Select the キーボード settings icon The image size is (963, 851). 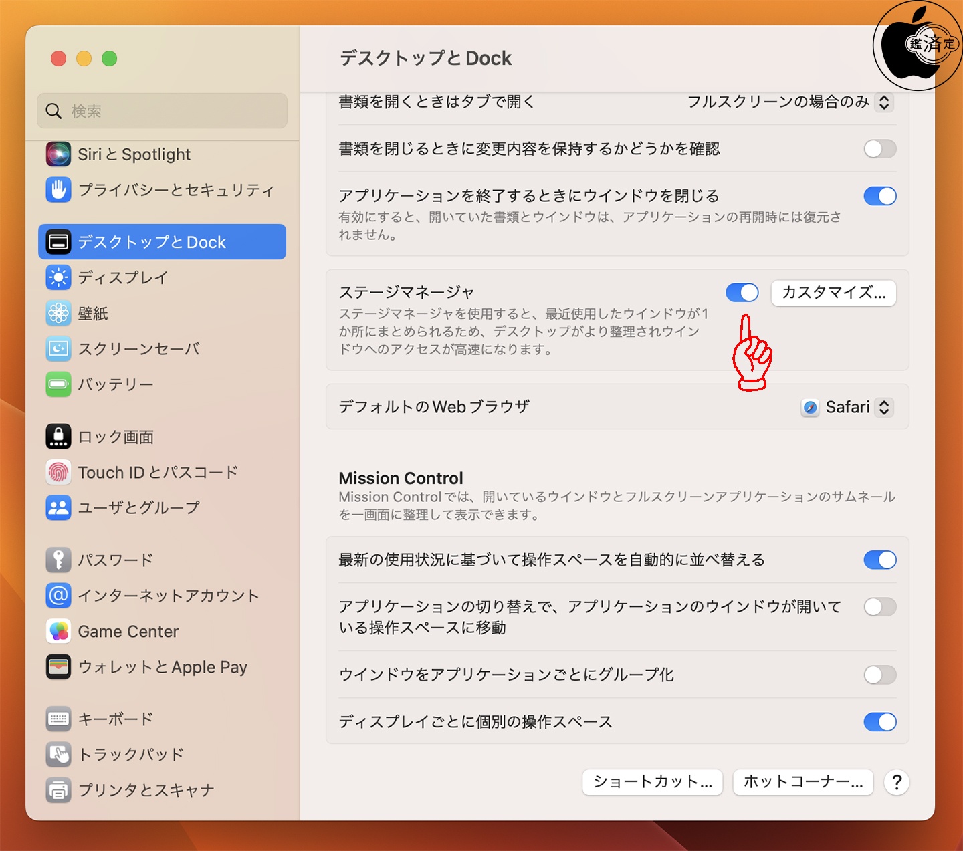tap(59, 719)
